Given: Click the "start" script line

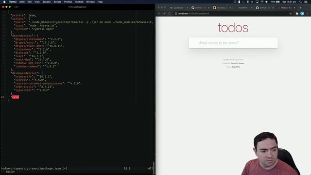Looking at the screenshot, I should pyautogui.click(x=35, y=26).
